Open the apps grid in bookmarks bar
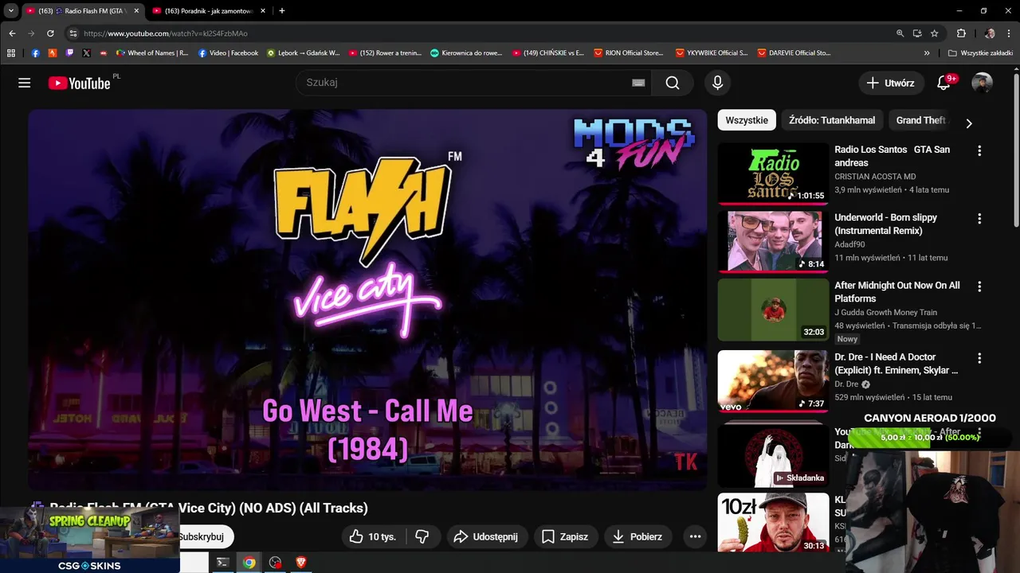1020x573 pixels. (x=11, y=53)
